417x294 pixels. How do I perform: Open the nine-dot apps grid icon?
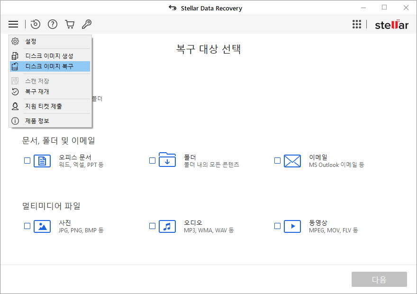tap(357, 24)
